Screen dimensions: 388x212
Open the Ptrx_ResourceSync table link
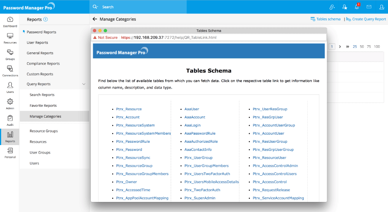(133, 158)
